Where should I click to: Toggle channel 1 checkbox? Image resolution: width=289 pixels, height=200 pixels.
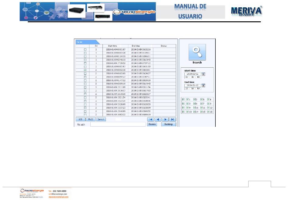point(188,99)
